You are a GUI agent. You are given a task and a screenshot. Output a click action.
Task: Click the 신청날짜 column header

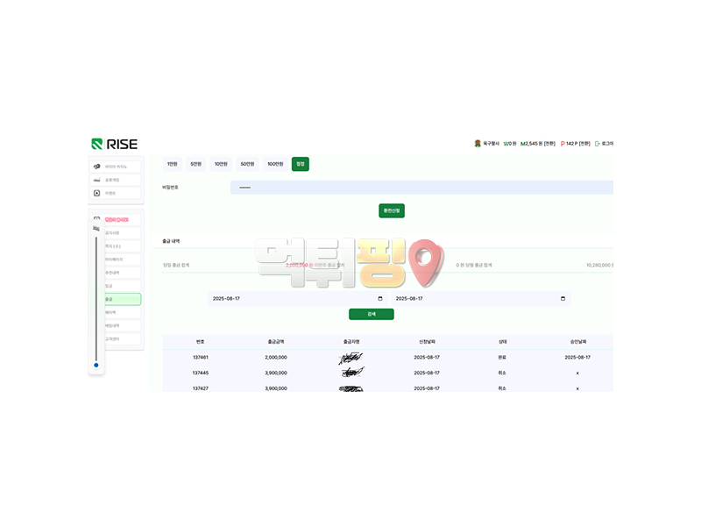[427, 342]
